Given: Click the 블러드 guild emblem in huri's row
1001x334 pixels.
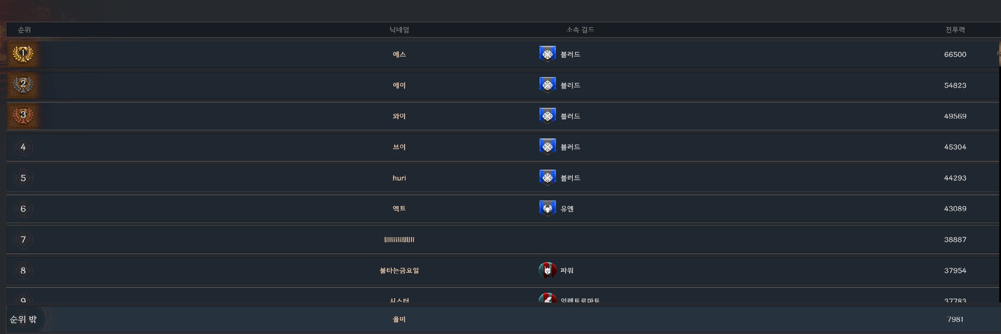Looking at the screenshot, I should click(547, 178).
